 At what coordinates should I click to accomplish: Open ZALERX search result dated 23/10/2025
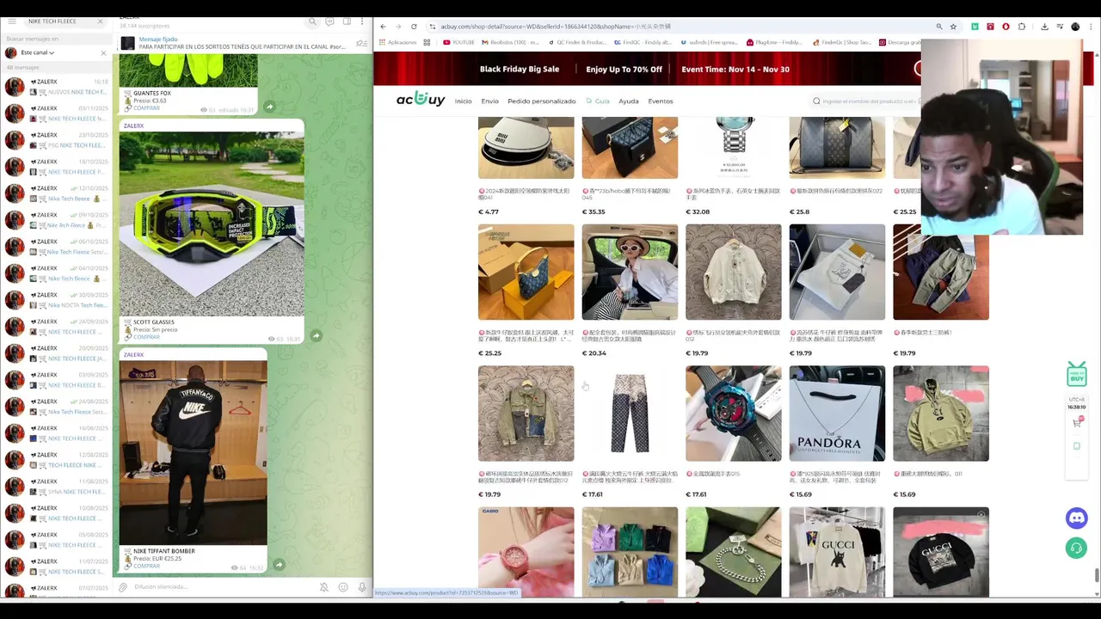[x=57, y=139]
